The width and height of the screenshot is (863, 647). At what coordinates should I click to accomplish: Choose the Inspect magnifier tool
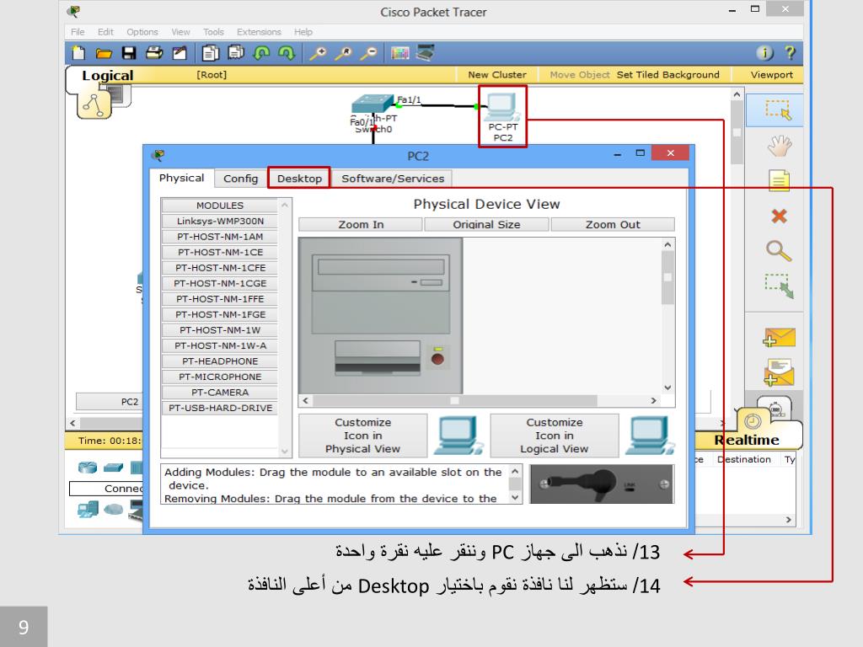coord(779,251)
